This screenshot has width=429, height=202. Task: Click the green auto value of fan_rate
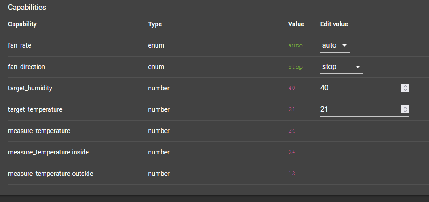coord(295,45)
